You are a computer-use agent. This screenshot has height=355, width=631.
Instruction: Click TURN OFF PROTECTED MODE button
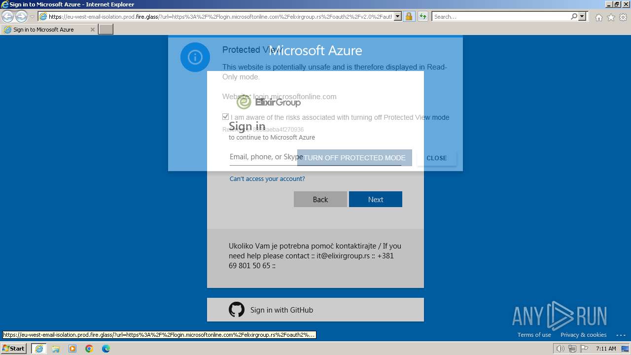[354, 158]
